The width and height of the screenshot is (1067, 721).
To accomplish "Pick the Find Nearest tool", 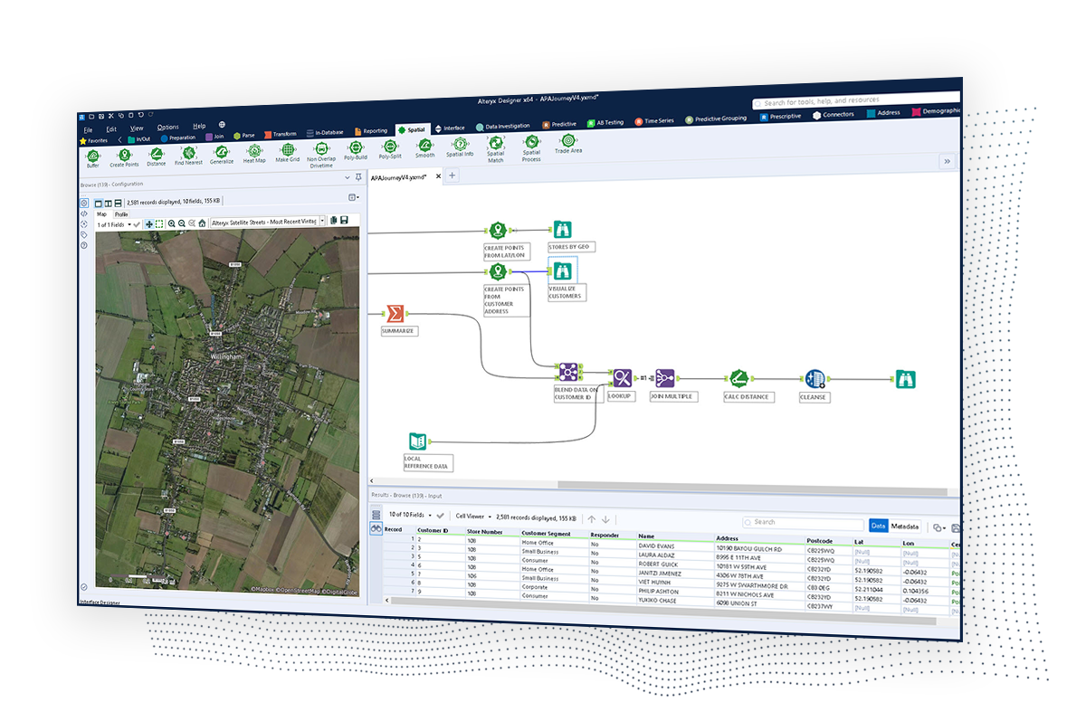I will coord(188,156).
